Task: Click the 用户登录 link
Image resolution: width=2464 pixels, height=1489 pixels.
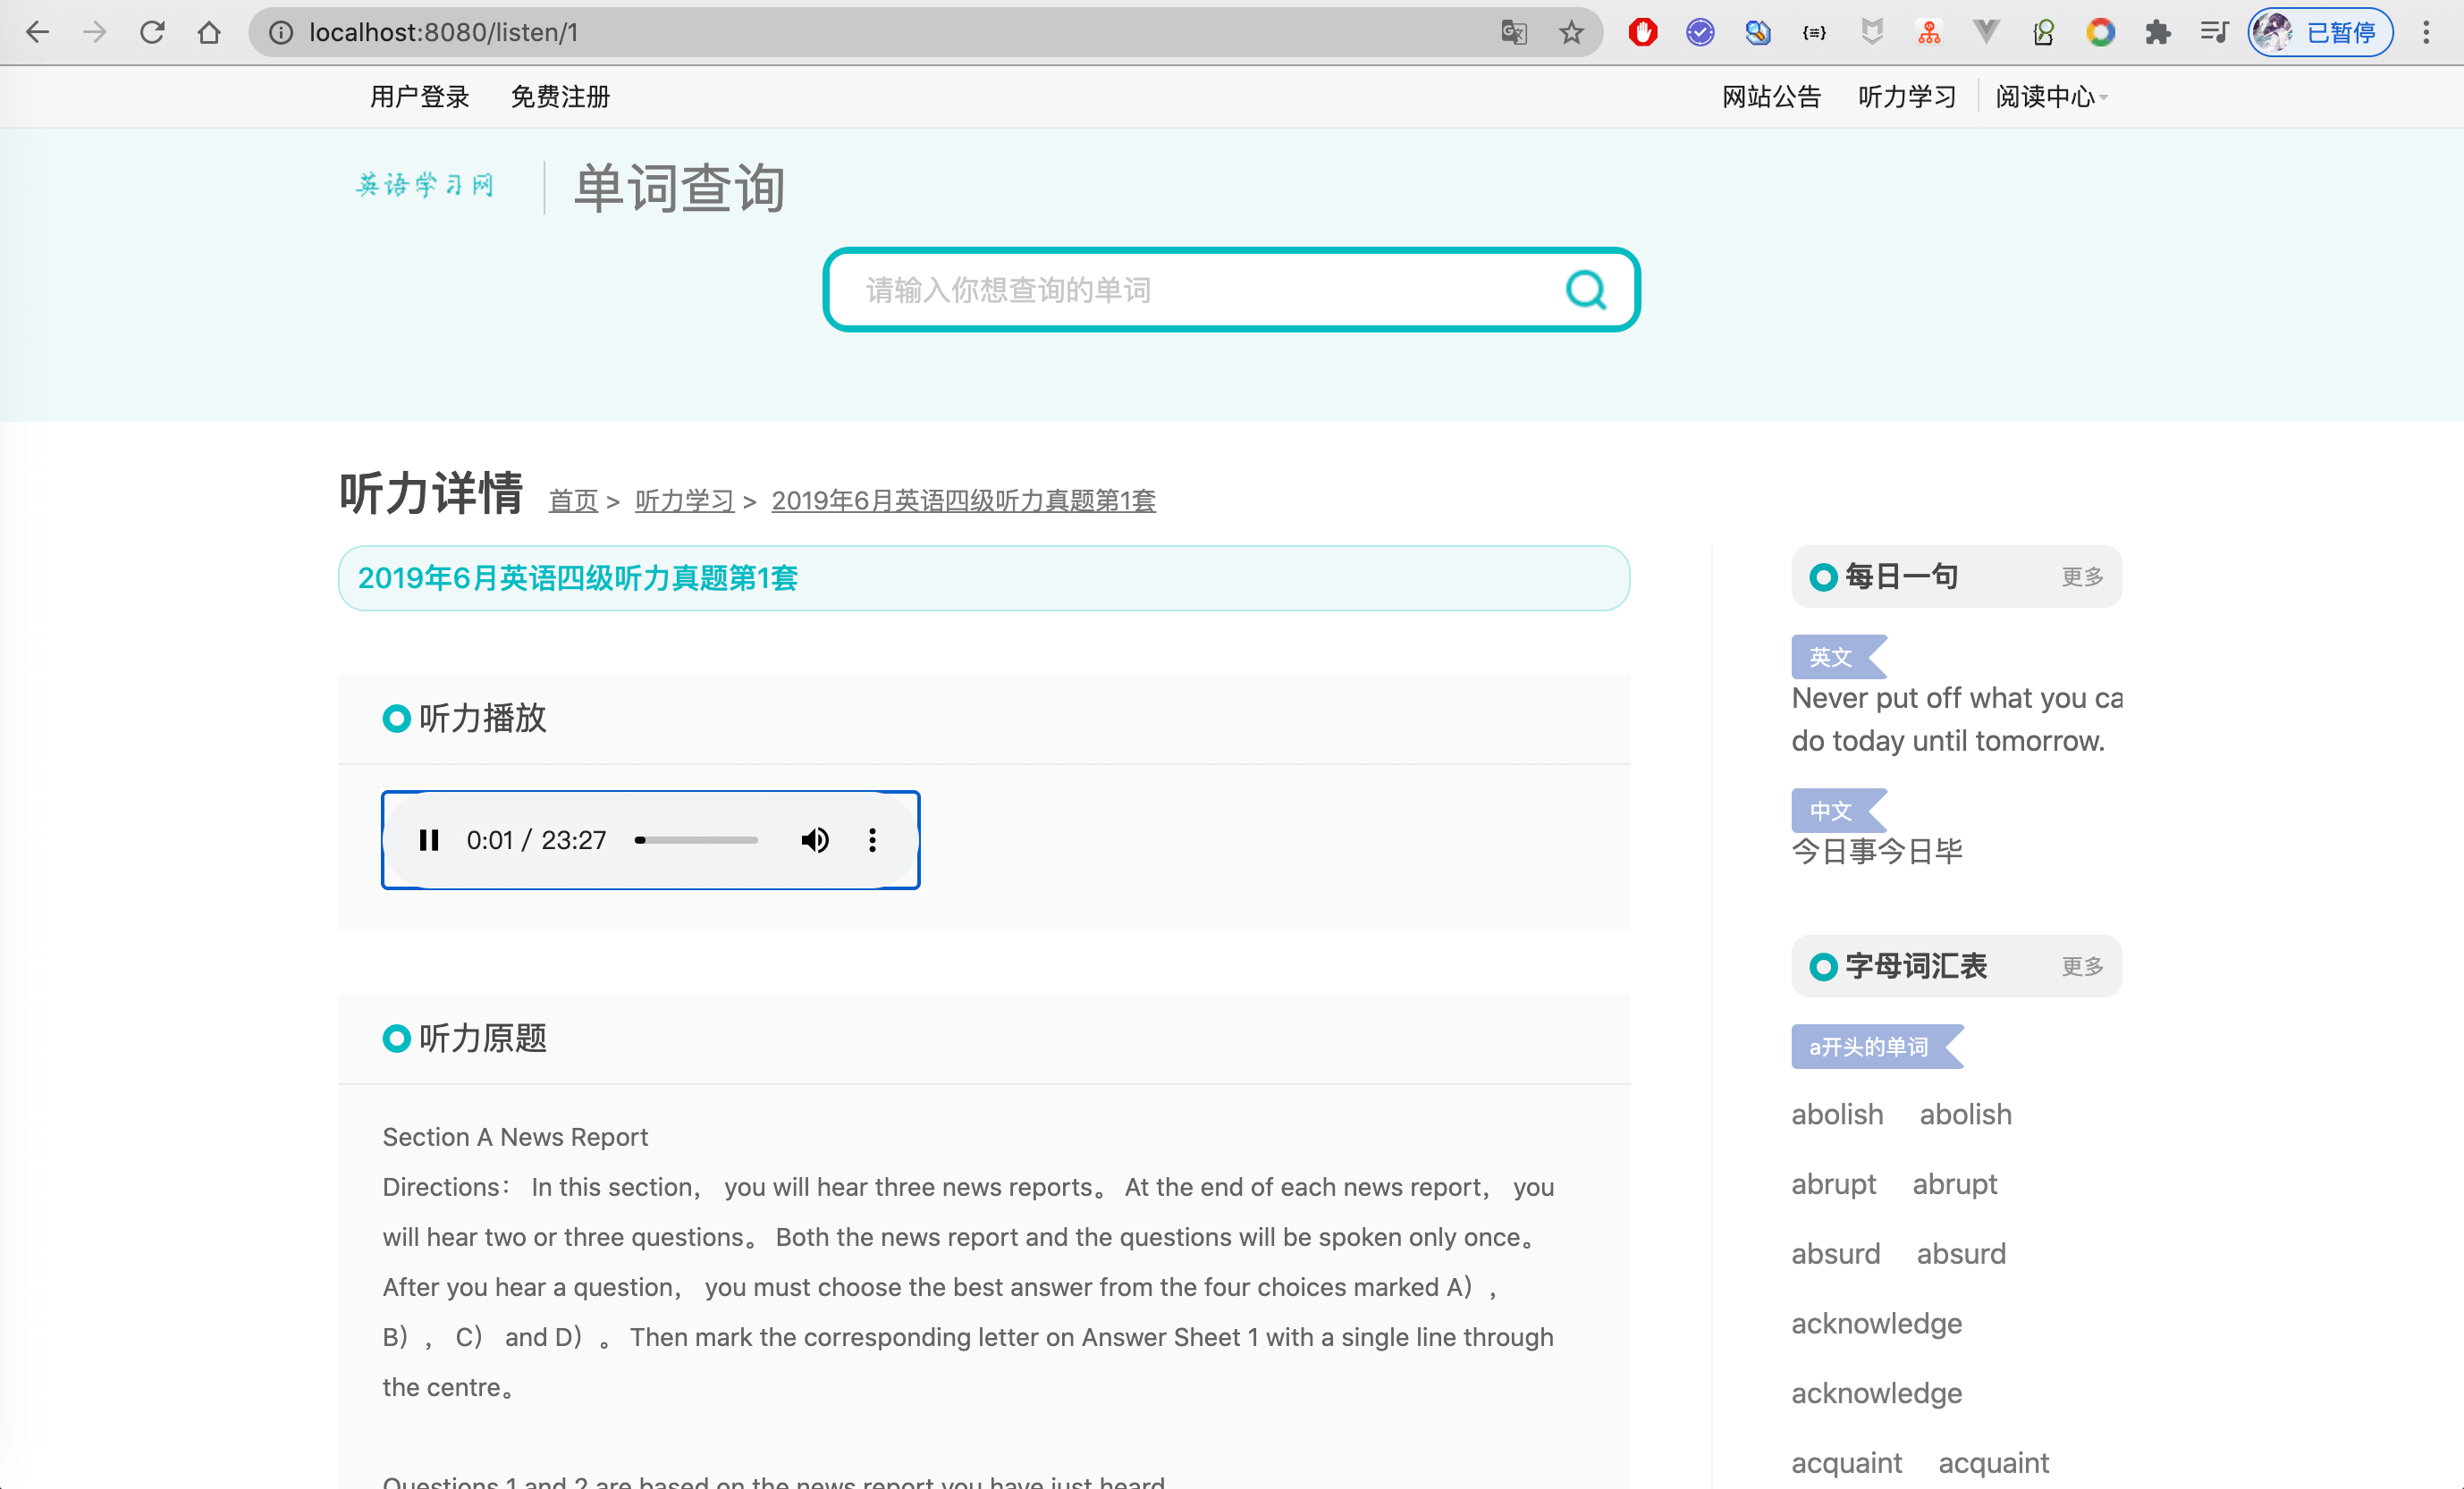Action: click(x=419, y=97)
